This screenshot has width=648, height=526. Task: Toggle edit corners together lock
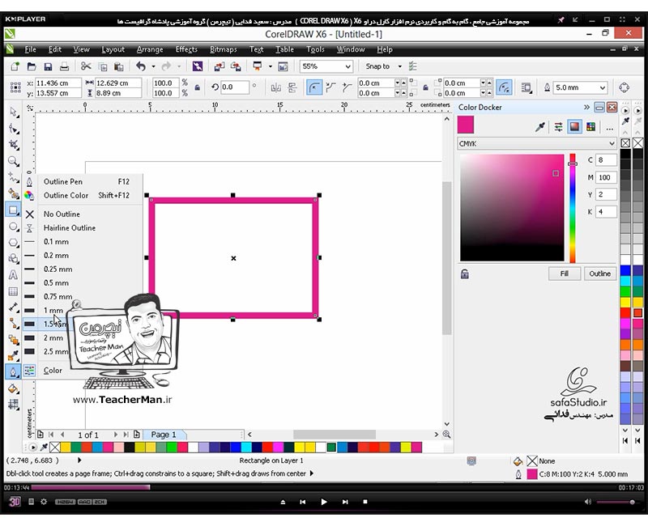(425, 87)
